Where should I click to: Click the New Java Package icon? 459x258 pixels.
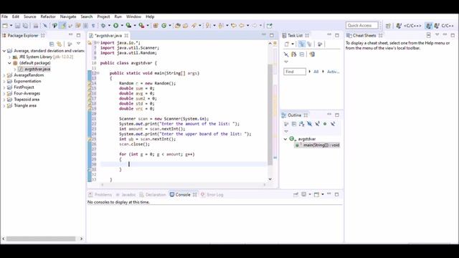[x=156, y=26]
